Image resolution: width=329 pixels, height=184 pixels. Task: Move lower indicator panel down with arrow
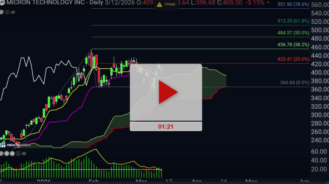click(x=7, y=154)
